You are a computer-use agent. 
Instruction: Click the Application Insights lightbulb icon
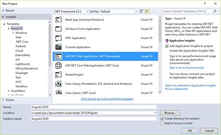[x=167, y=41]
